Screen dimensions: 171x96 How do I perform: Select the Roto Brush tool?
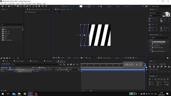click(43, 6)
